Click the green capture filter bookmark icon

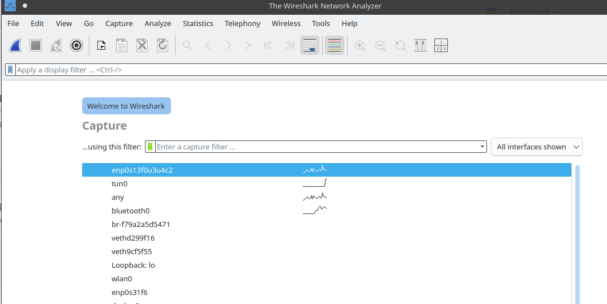pyautogui.click(x=150, y=147)
